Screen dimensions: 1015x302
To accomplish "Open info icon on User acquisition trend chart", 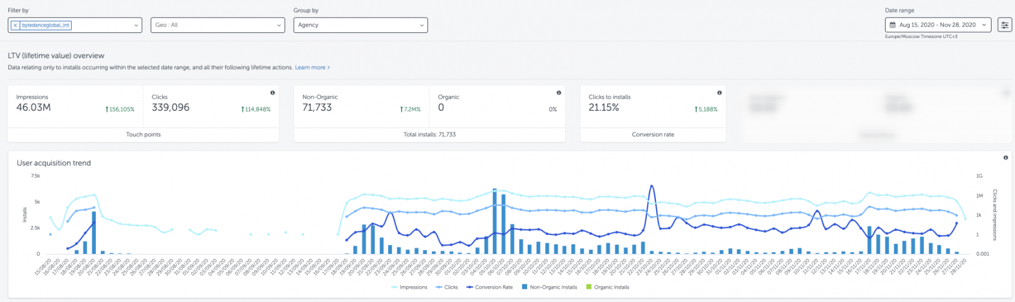I will pos(1005,158).
